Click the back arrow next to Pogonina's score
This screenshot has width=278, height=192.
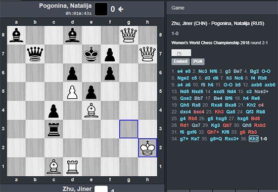pyautogui.click(x=121, y=9)
